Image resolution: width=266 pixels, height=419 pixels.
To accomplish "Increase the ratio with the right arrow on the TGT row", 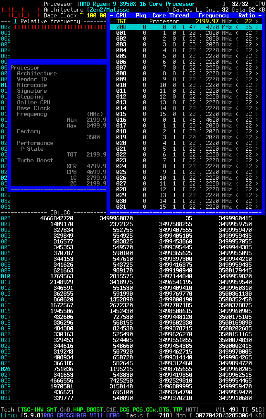I will tap(256, 21).
